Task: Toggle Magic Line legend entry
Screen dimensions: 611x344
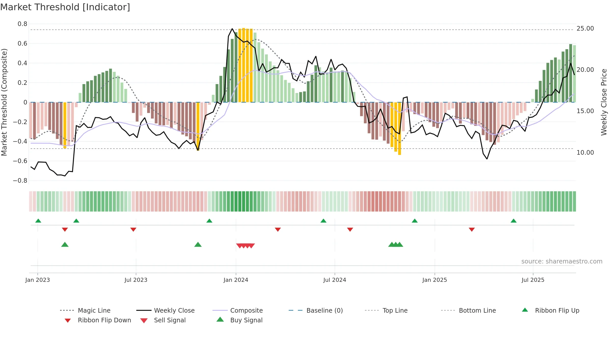Action: [x=85, y=310]
